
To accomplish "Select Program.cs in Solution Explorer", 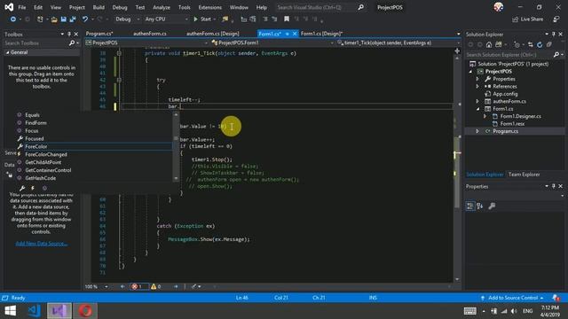I will pyautogui.click(x=505, y=131).
